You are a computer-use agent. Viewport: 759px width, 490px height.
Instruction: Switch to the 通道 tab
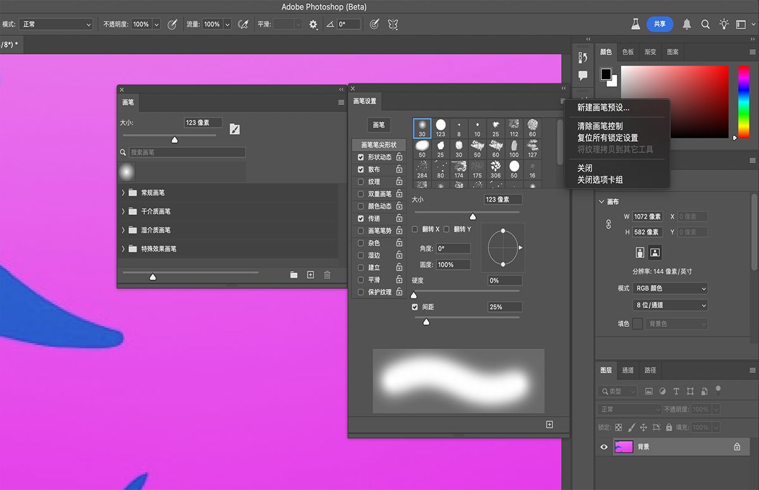tap(627, 370)
